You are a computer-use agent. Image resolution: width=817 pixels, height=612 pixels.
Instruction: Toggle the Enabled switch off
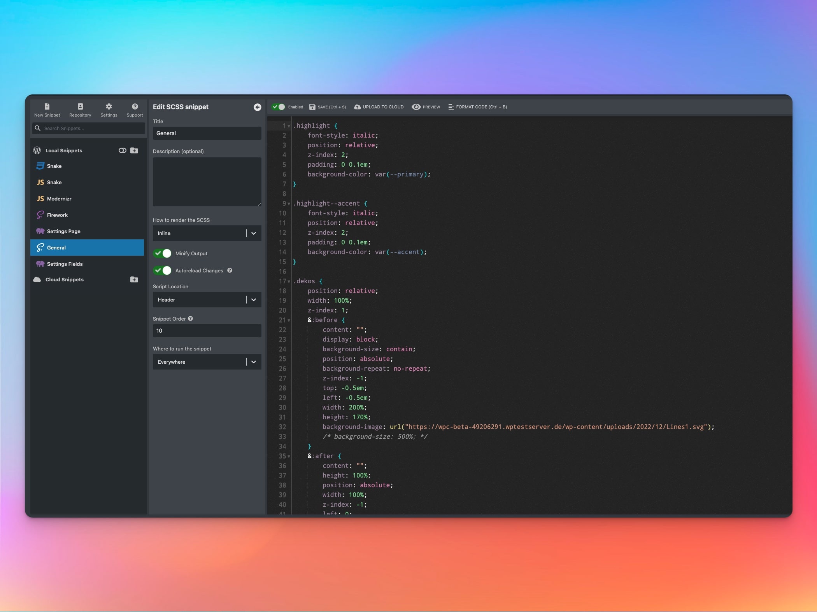[279, 107]
